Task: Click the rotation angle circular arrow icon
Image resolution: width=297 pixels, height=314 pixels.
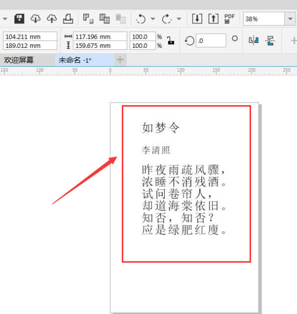Action: pyautogui.click(x=189, y=41)
